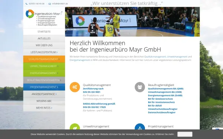Image resolution: width=223 pixels, height=139 pixels.
Task: Click the Ingenieurbüro Mayr logo
Action: 44,17
